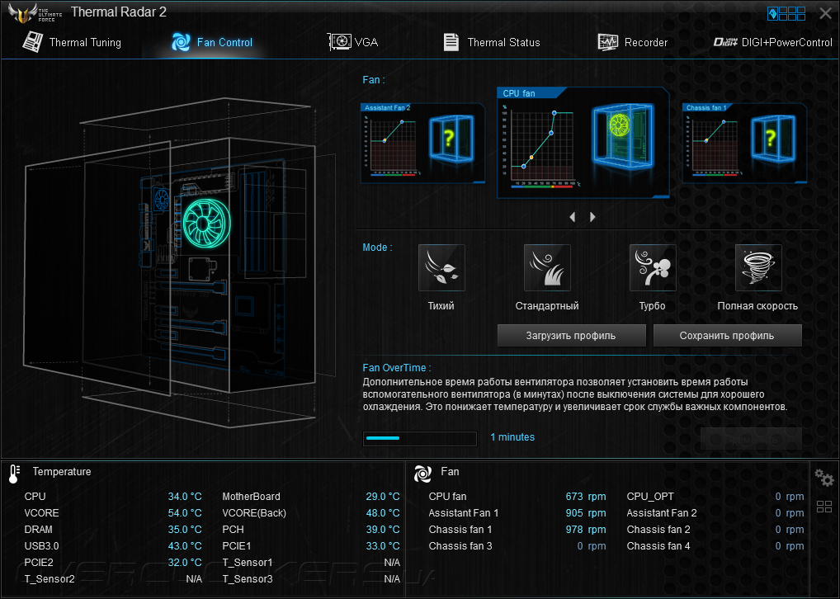Image resolution: width=840 pixels, height=599 pixels.
Task: Open the Recorder tab
Action: point(633,42)
